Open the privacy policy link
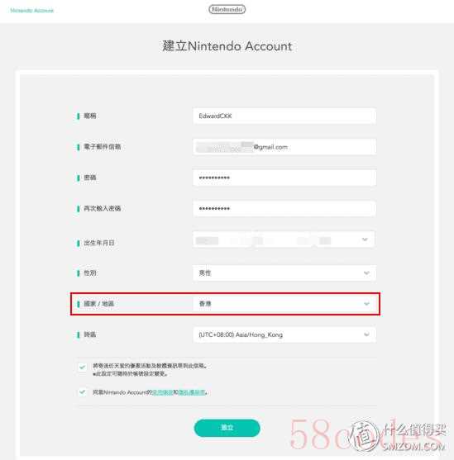 pyautogui.click(x=192, y=392)
